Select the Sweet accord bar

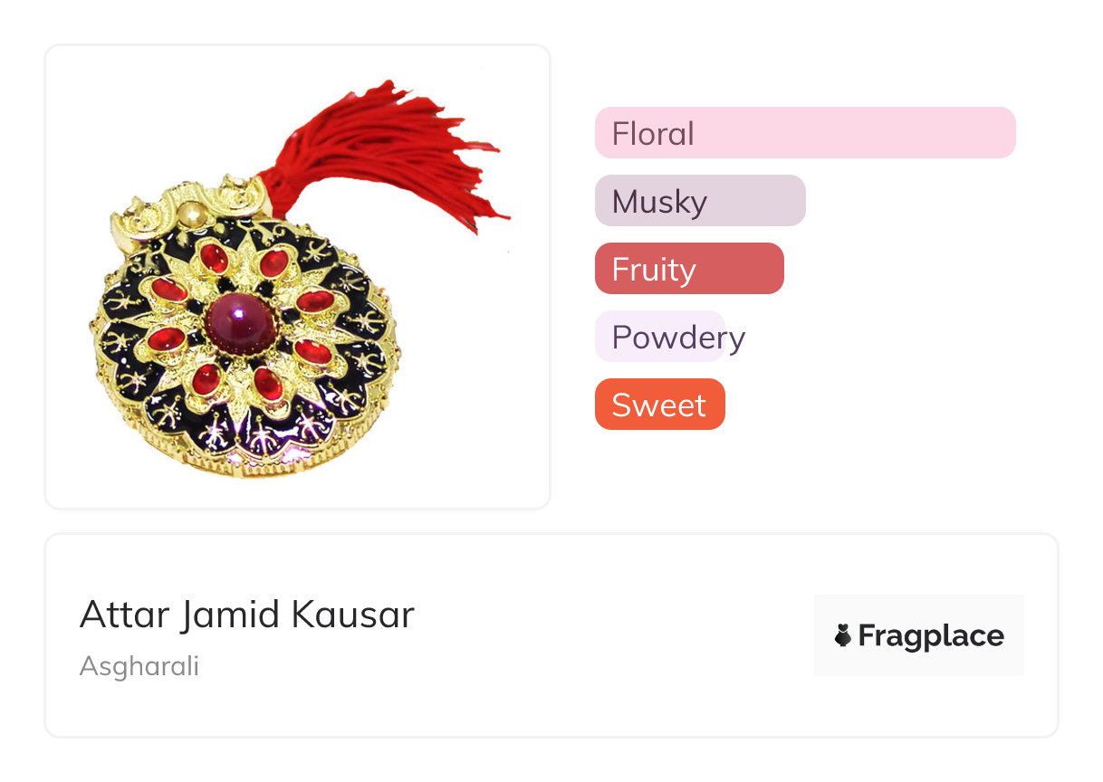point(659,405)
